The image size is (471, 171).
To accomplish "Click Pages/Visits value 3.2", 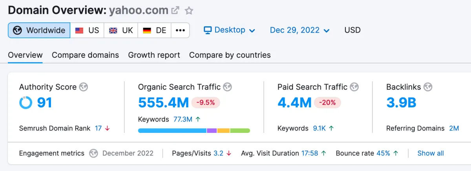I will tap(218, 153).
